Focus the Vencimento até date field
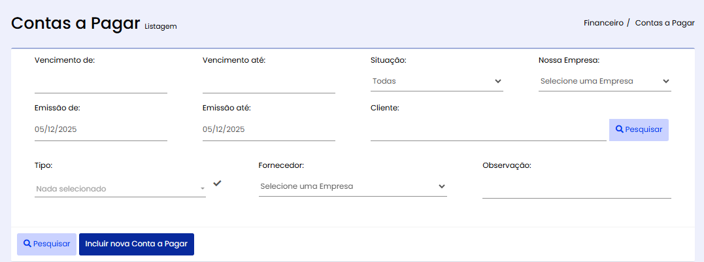 (269, 83)
